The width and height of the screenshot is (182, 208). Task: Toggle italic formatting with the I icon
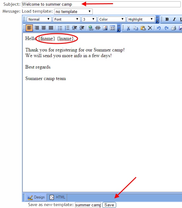coord(174,19)
